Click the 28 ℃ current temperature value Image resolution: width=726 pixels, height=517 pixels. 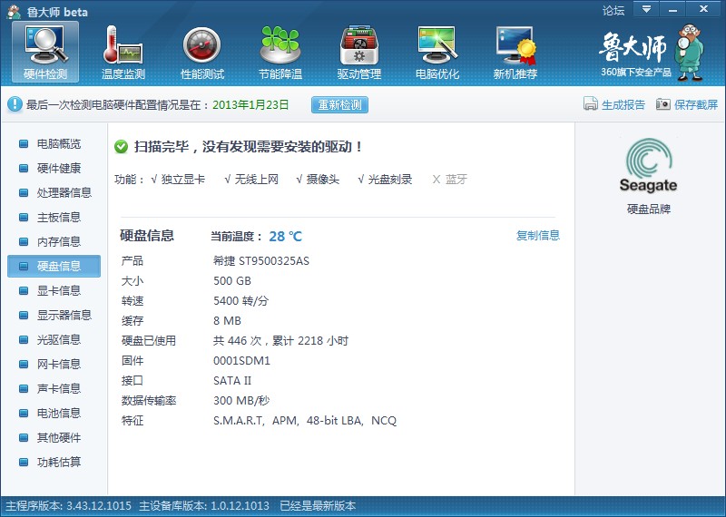(285, 237)
